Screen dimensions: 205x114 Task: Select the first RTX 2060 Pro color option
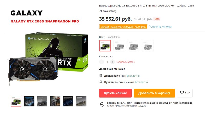point(105,46)
